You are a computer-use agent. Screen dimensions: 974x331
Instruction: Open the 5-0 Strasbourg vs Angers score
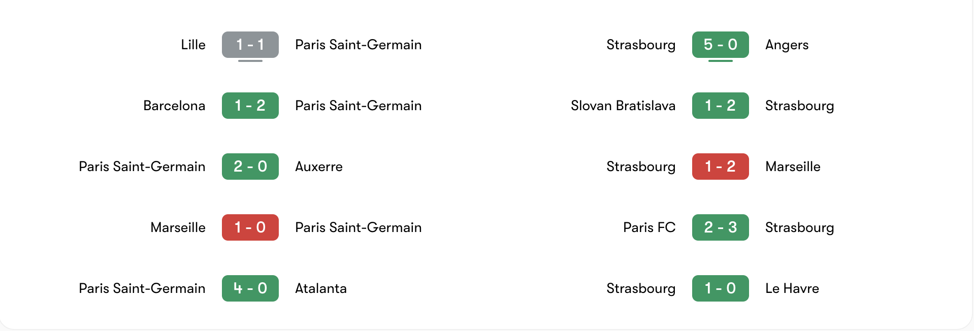coord(720,45)
